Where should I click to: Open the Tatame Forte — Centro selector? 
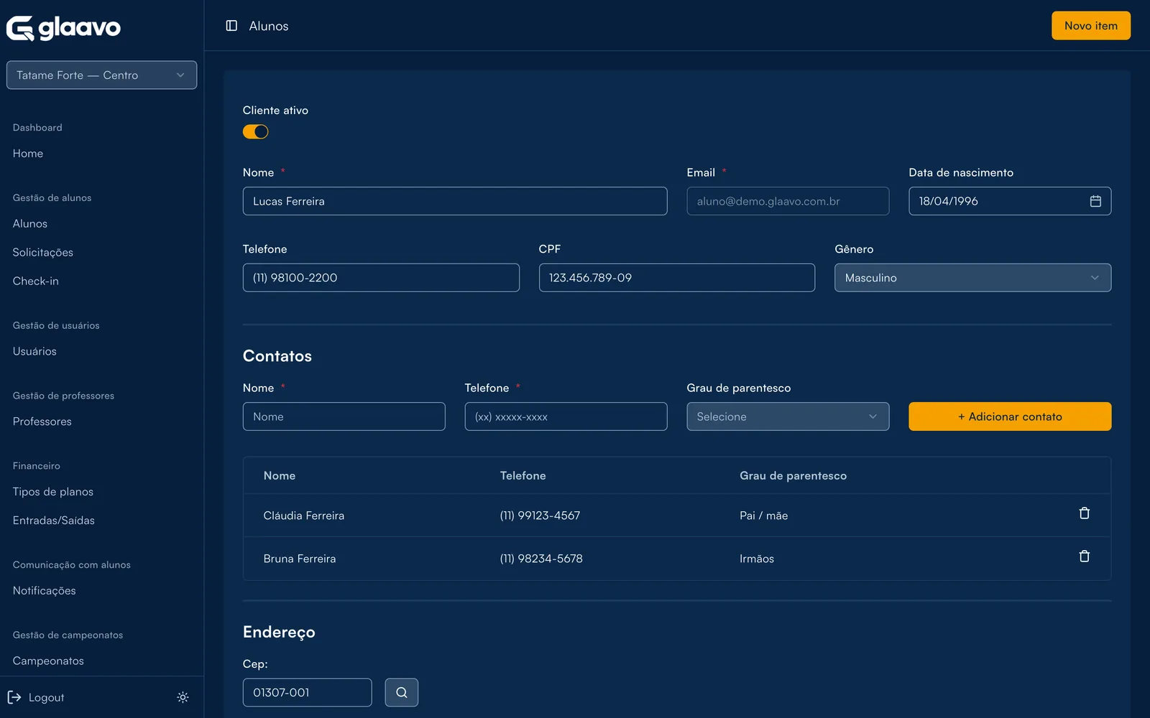point(101,75)
